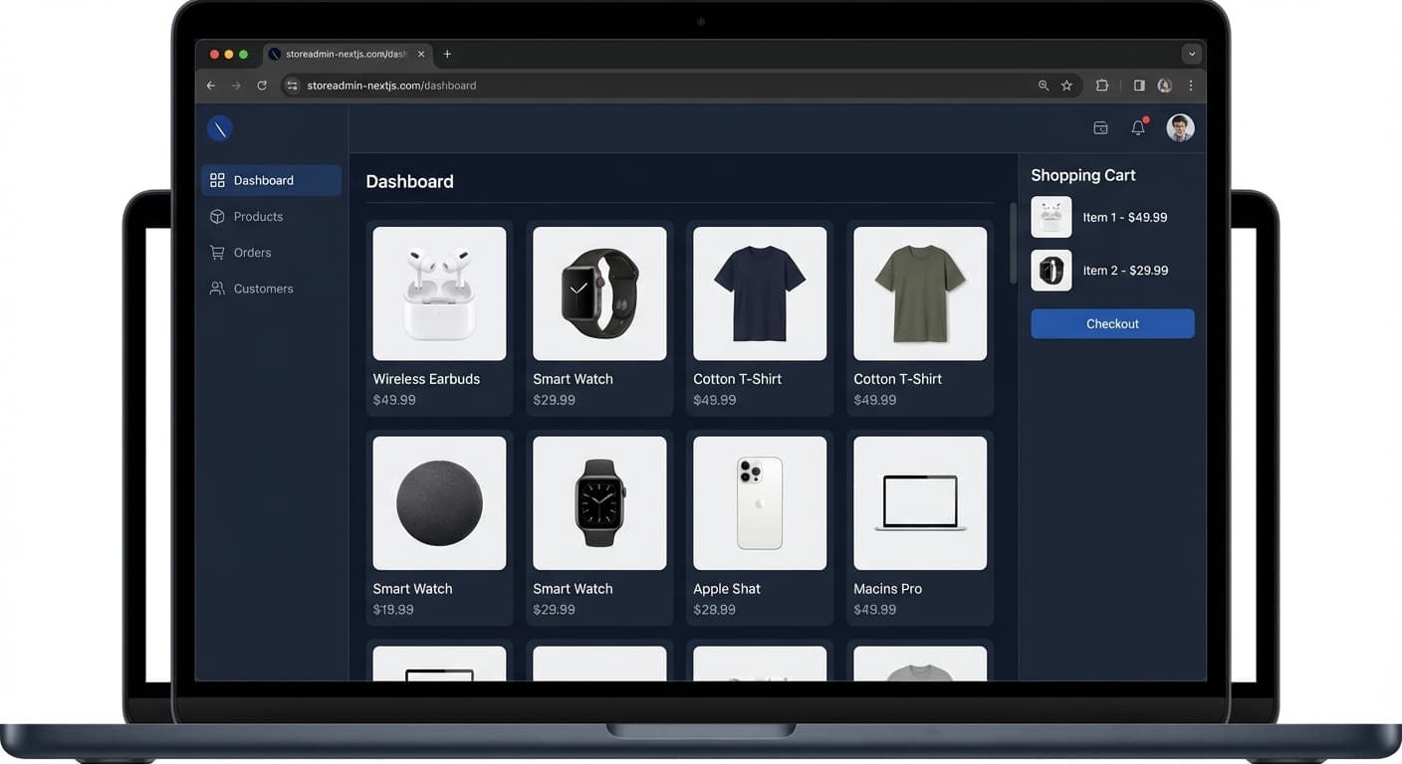Open a new browser tab
This screenshot has height=764, width=1402.
[447, 54]
